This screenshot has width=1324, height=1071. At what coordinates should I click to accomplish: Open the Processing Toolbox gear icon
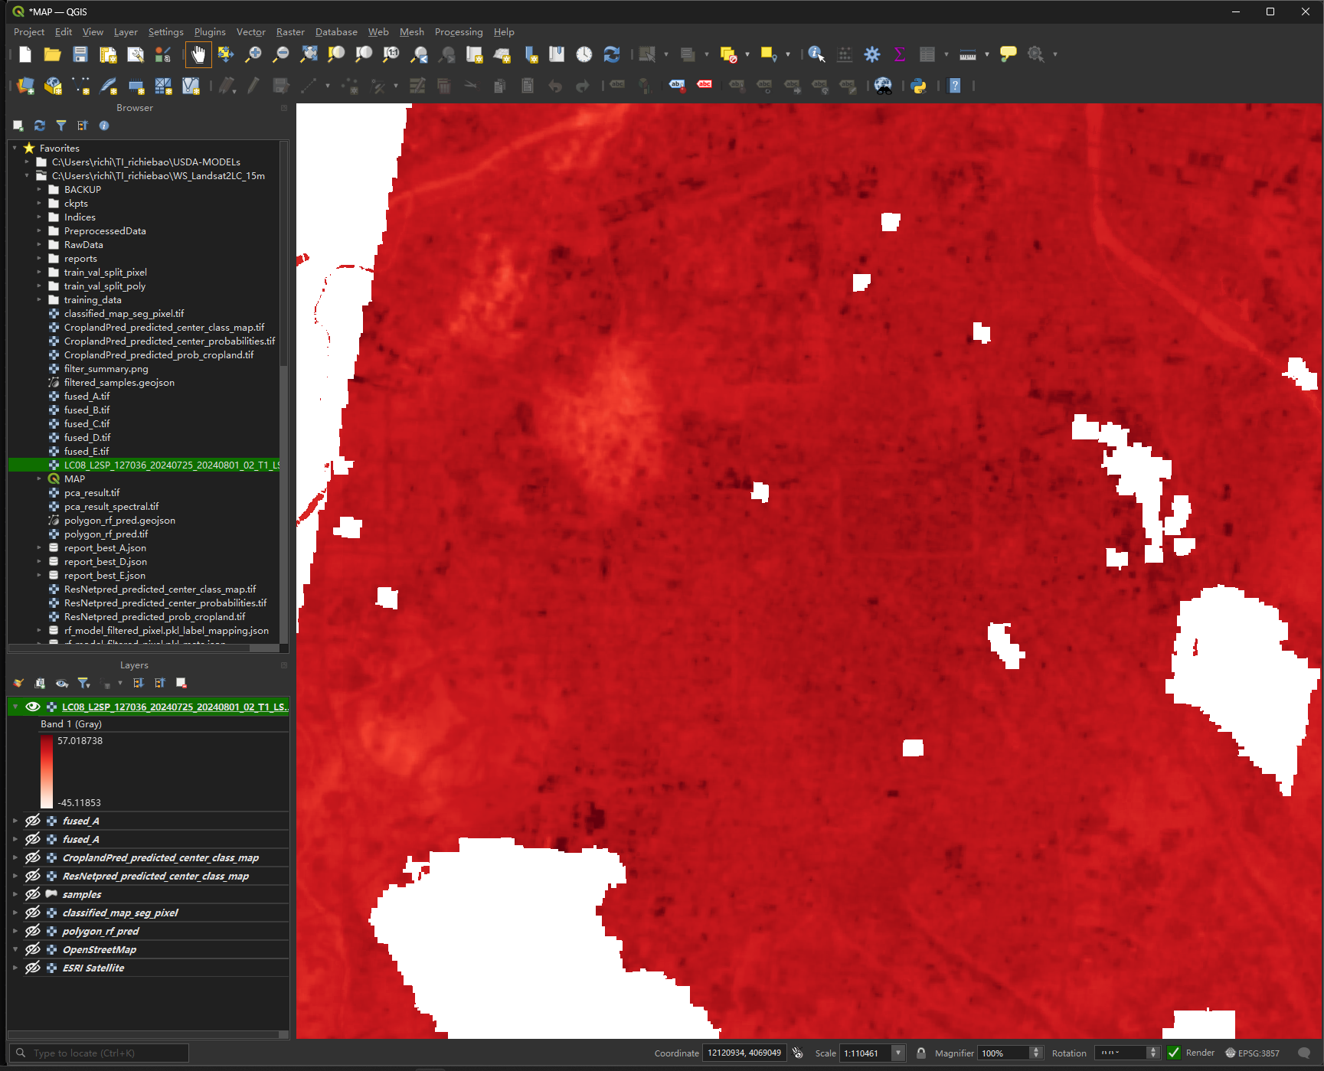(871, 54)
